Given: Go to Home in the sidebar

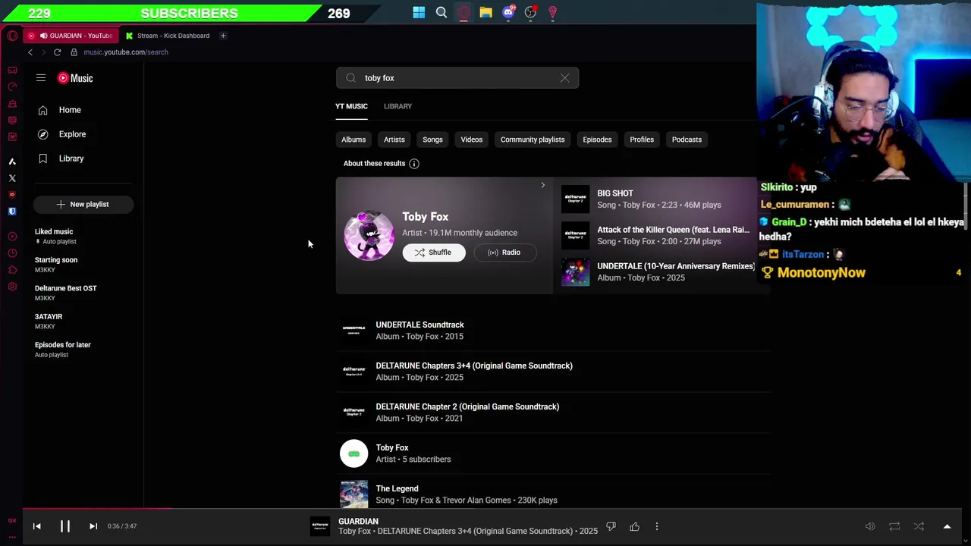Looking at the screenshot, I should tap(70, 110).
